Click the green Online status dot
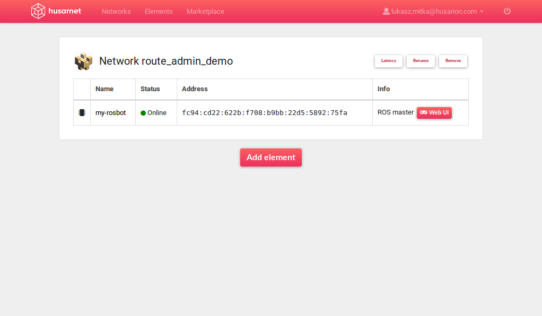Viewport: 542px width, 316px height. point(143,113)
